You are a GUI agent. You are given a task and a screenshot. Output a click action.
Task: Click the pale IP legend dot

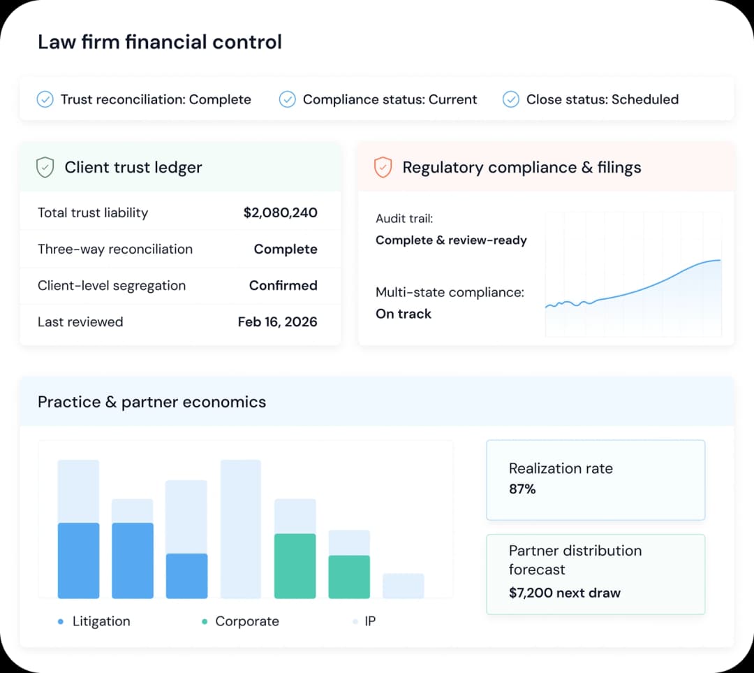[355, 621]
